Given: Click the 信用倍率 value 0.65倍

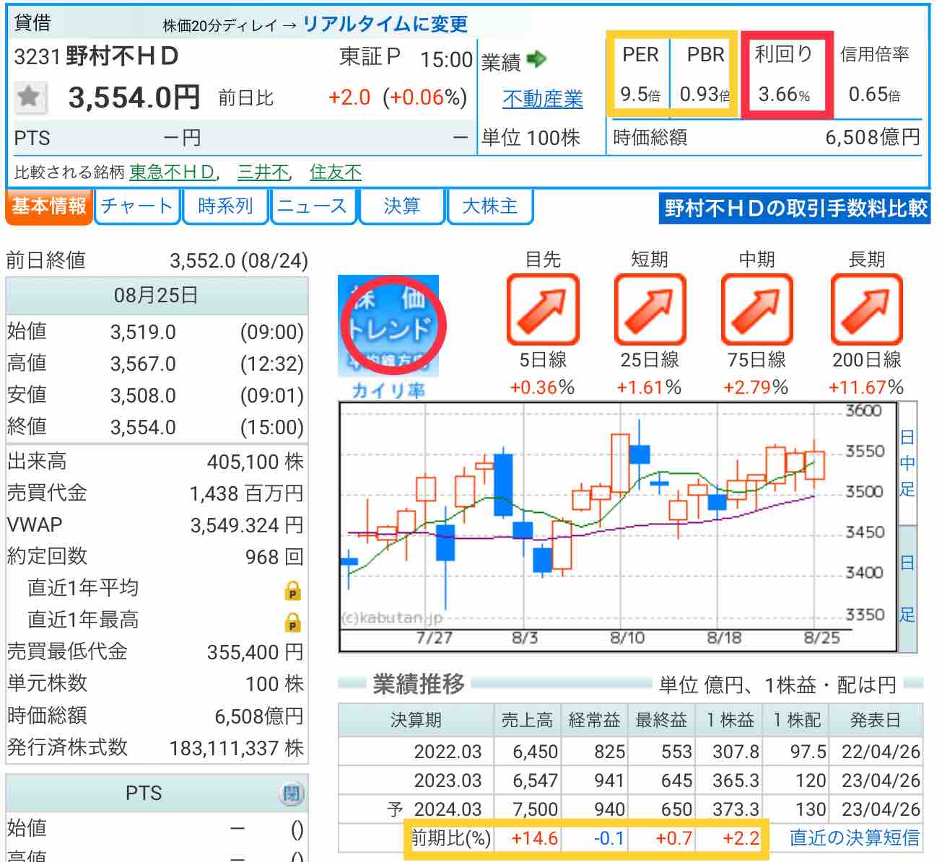Looking at the screenshot, I should coord(874,94).
